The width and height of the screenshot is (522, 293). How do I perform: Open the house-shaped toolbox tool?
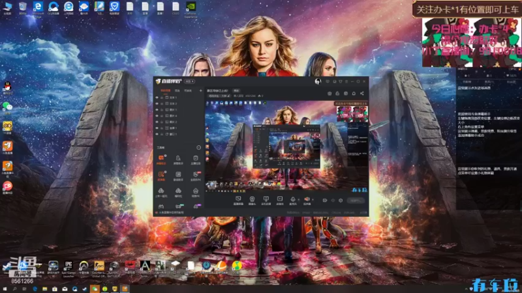coord(195,192)
